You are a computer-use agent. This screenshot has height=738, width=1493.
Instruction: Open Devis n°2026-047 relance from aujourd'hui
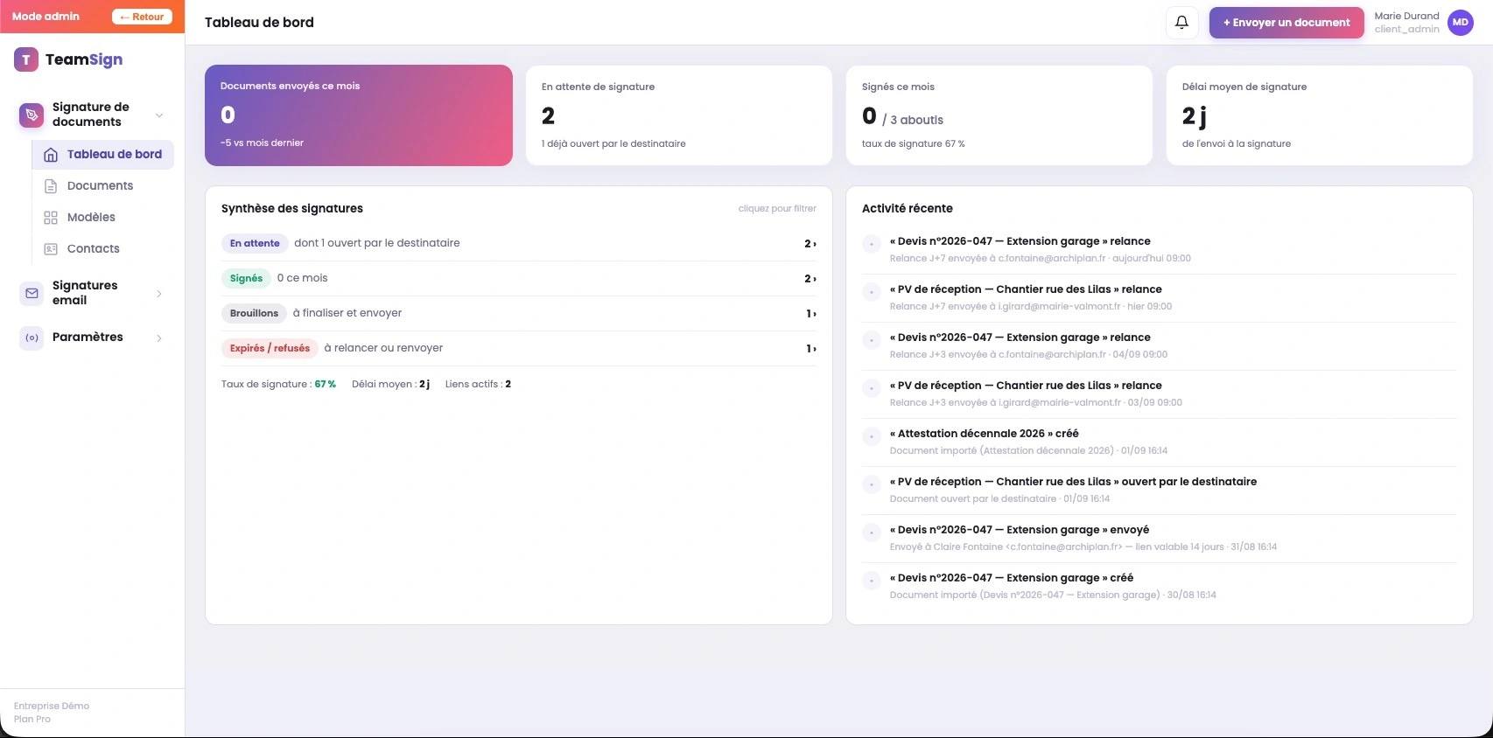point(1159,250)
